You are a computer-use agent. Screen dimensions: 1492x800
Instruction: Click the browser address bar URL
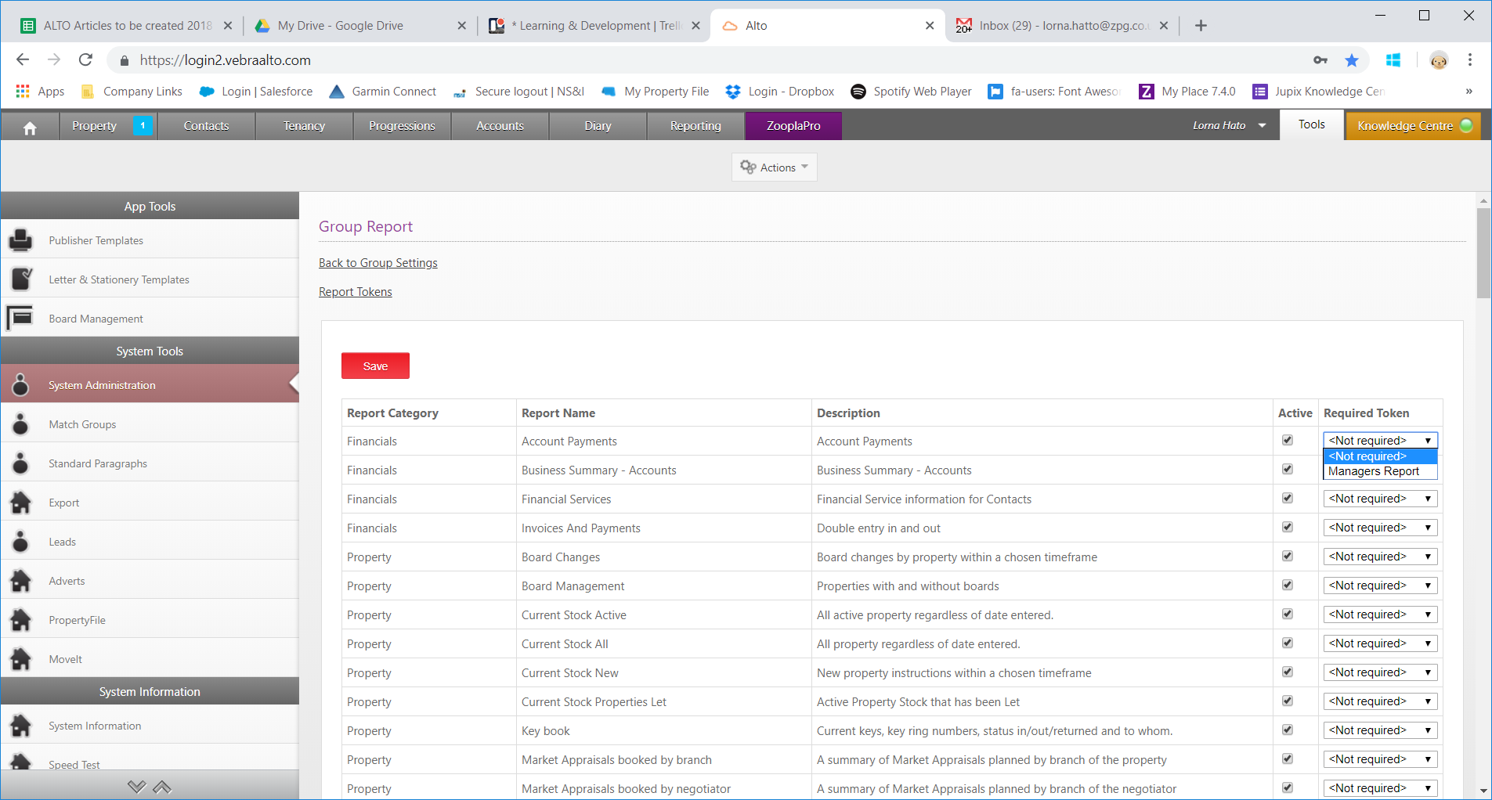(x=226, y=60)
